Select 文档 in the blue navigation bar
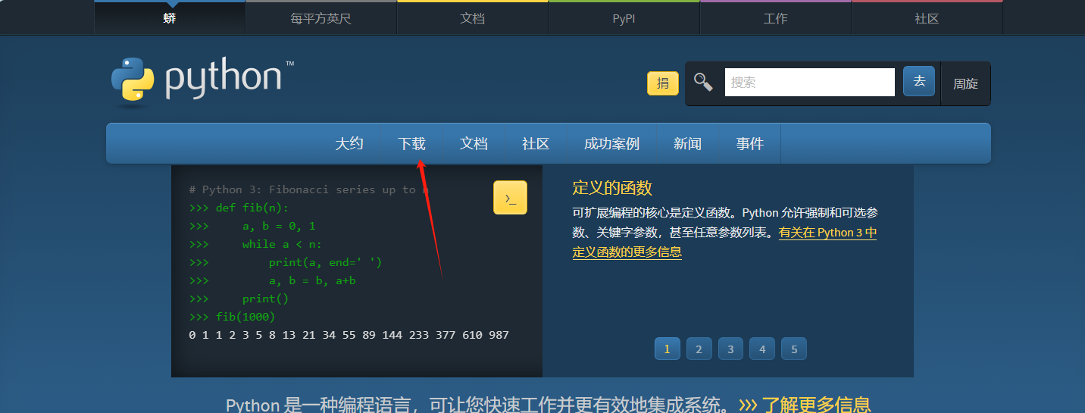This screenshot has width=1085, height=413. point(474,143)
